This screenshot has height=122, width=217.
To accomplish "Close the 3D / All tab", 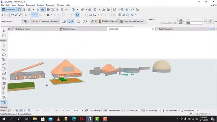I will [x=153, y=29].
